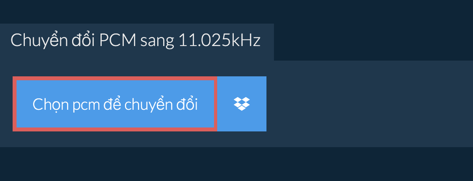
Task: Open the Dropbox file picker
Action: 242,104
